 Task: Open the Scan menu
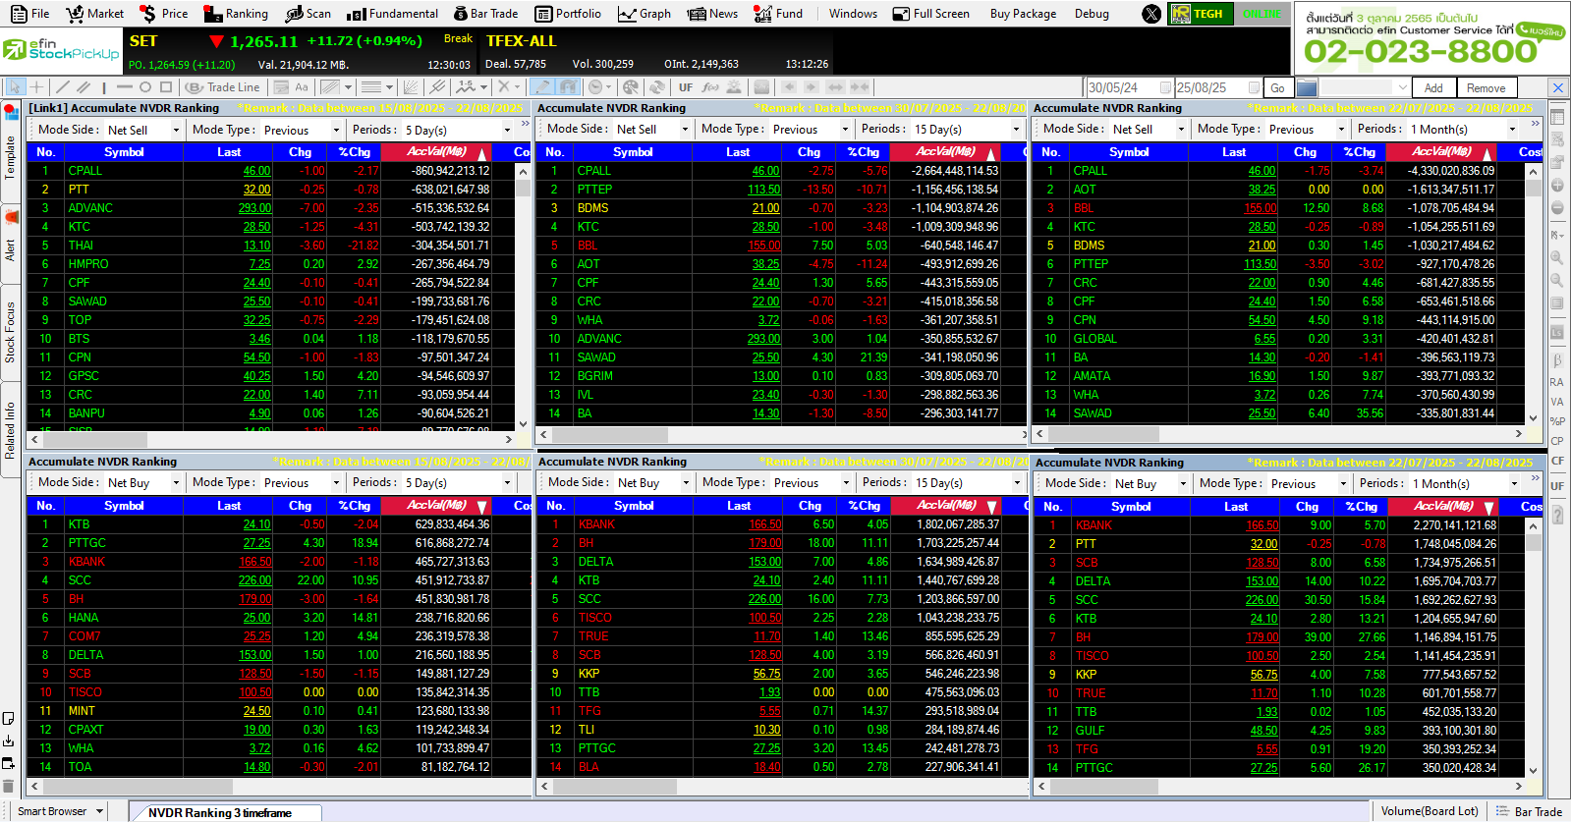click(x=309, y=14)
